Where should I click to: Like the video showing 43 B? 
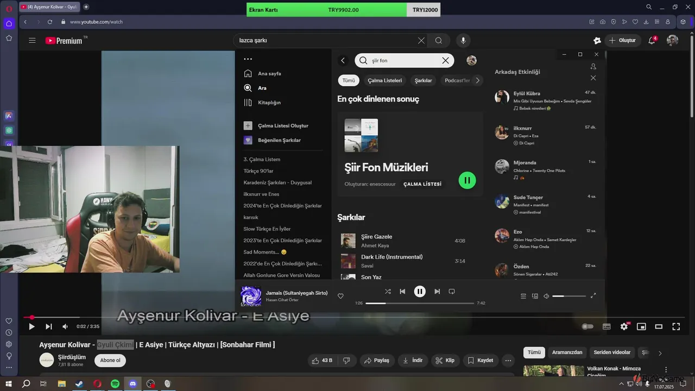[322, 360]
